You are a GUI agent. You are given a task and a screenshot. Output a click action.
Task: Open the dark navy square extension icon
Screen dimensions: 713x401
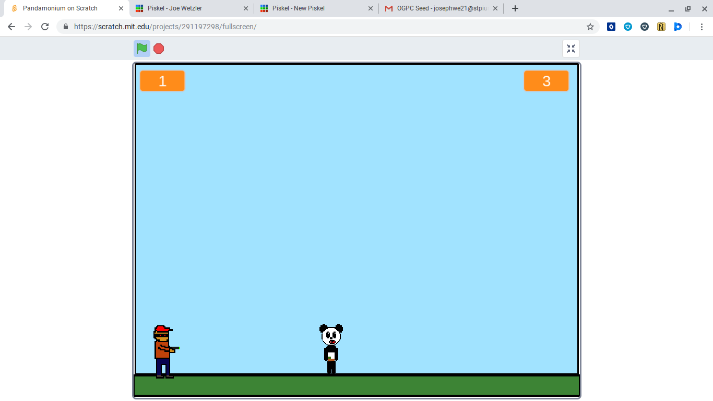(611, 27)
